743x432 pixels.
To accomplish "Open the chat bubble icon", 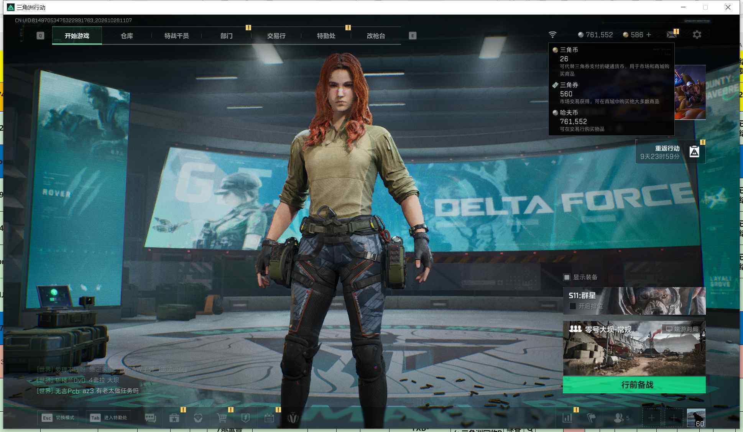I will (x=150, y=418).
